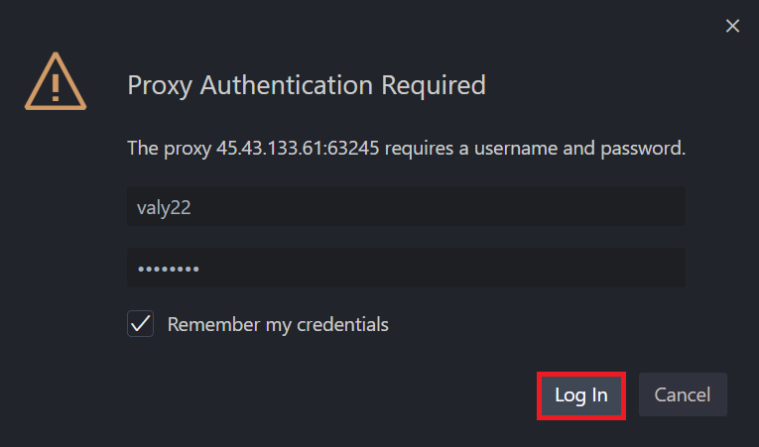Click the words requires a username and password
759x447 pixels.
(x=535, y=148)
